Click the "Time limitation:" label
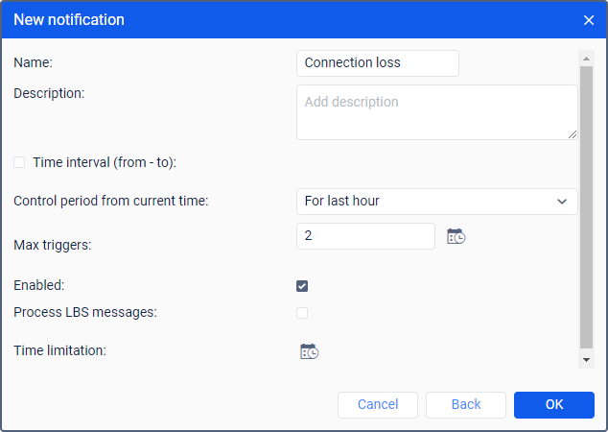Image resolution: width=608 pixels, height=432 pixels. [59, 351]
